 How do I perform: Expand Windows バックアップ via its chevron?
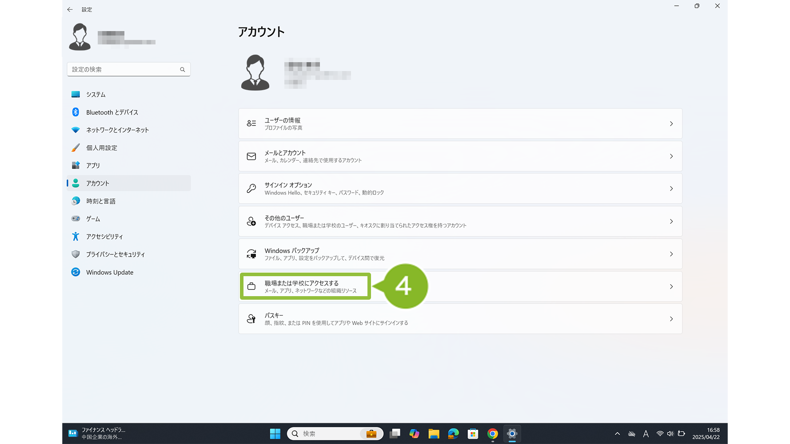tap(671, 254)
